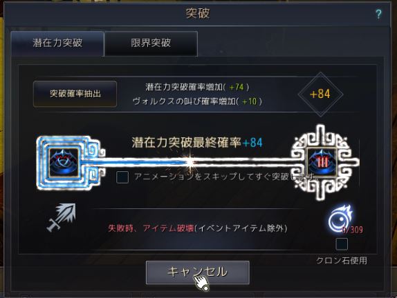Click the glowing spark on progress bar
This screenshot has height=298, width=397.
pos(190,162)
